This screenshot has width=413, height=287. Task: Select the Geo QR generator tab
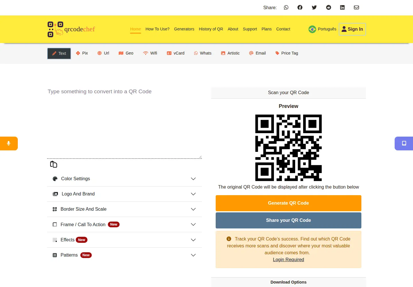pyautogui.click(x=126, y=53)
